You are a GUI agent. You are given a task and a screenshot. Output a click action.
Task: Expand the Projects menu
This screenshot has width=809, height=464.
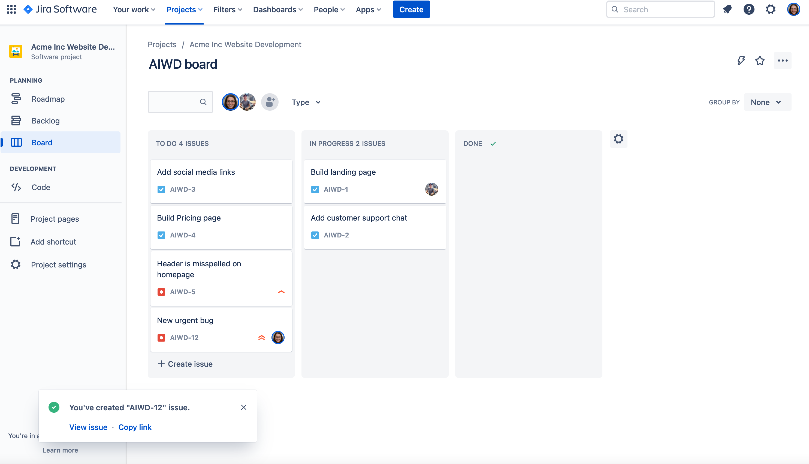coord(185,10)
